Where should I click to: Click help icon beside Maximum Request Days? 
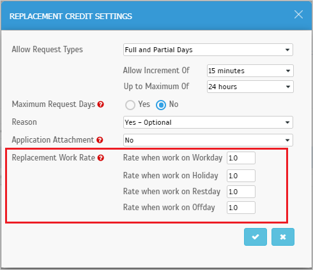click(100, 104)
